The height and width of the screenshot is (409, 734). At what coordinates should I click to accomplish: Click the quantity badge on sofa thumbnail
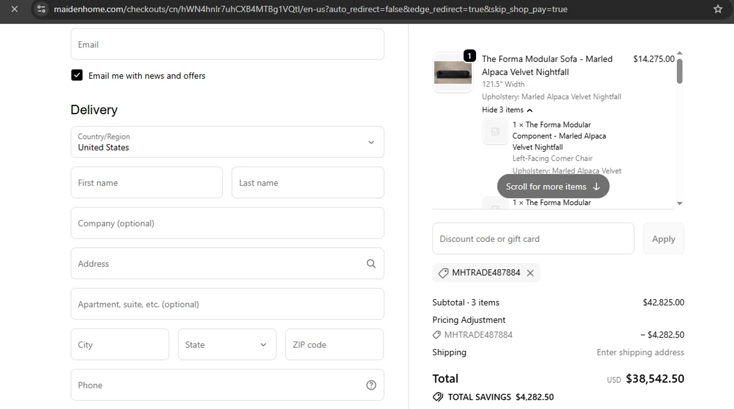(x=470, y=56)
